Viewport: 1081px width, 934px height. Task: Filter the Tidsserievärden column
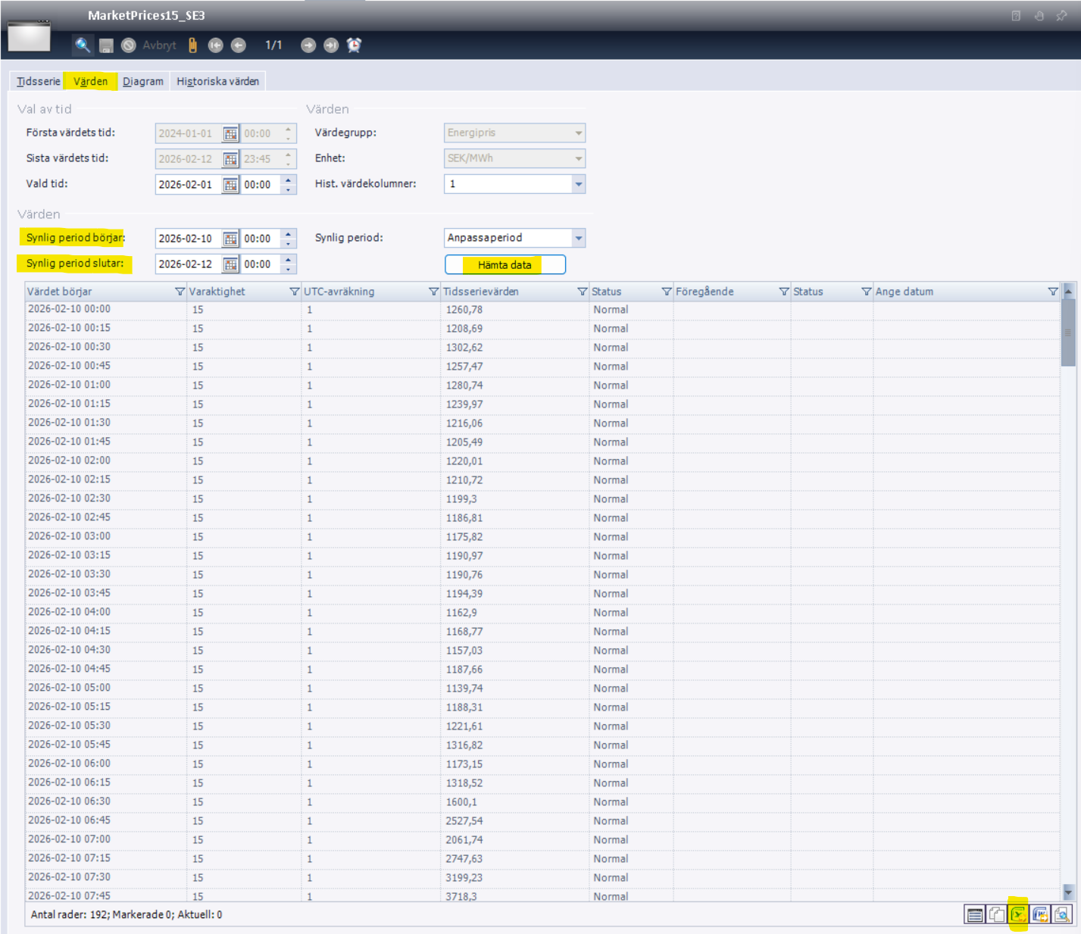(x=582, y=292)
